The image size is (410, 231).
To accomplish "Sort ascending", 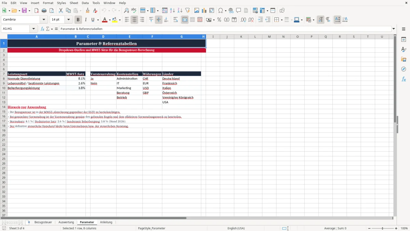I will pos(173,11).
